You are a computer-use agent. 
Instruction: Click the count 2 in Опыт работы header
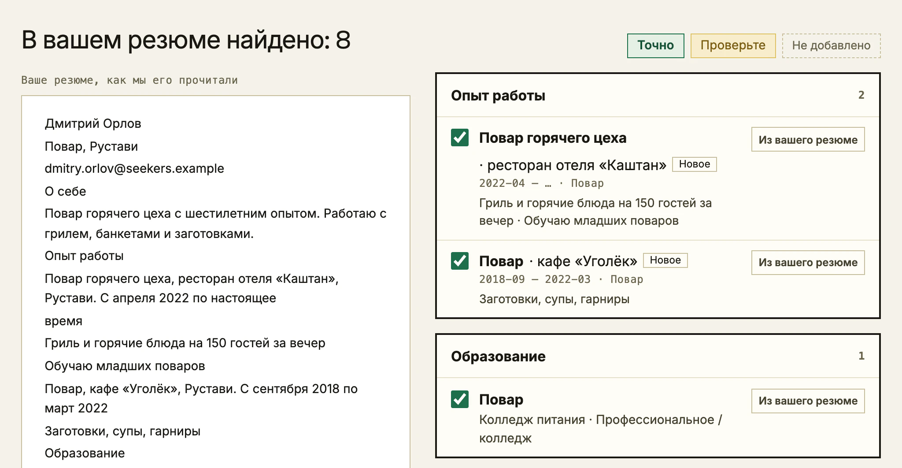(x=861, y=95)
